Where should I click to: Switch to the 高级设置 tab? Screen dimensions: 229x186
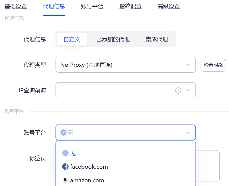point(169,7)
